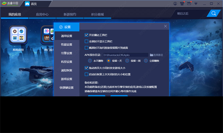The image size is (223, 133).
Task: Click the APK保存目录 path field
Action: pyautogui.click(x=126, y=55)
